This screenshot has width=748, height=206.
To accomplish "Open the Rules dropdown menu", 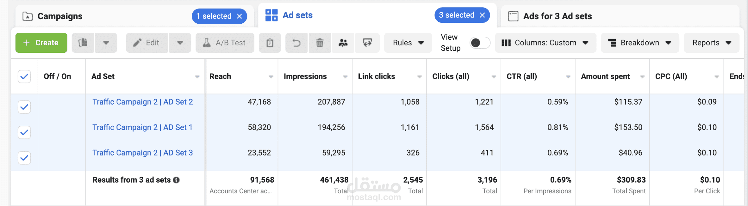I will pos(408,43).
